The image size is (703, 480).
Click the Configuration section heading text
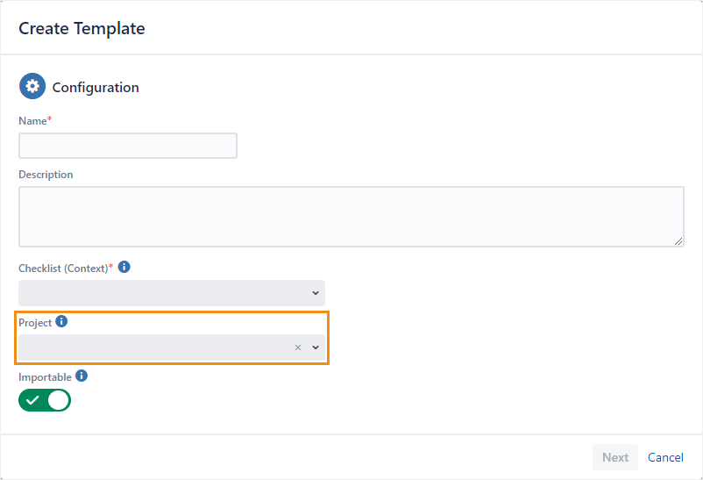point(96,88)
